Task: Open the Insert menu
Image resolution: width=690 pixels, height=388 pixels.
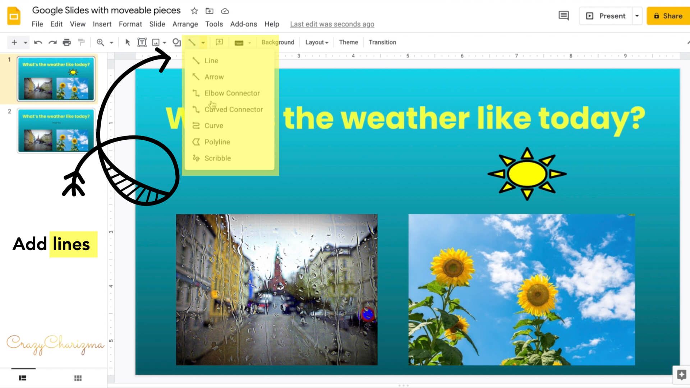Action: [102, 24]
